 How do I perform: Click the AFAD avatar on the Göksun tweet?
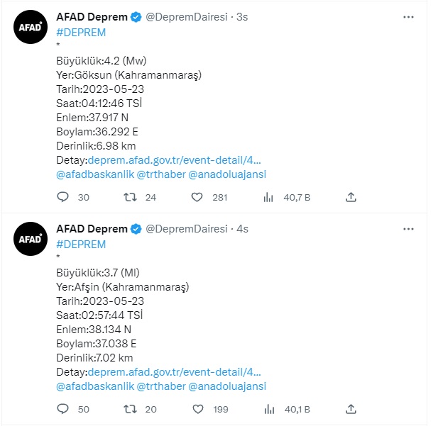[31, 28]
